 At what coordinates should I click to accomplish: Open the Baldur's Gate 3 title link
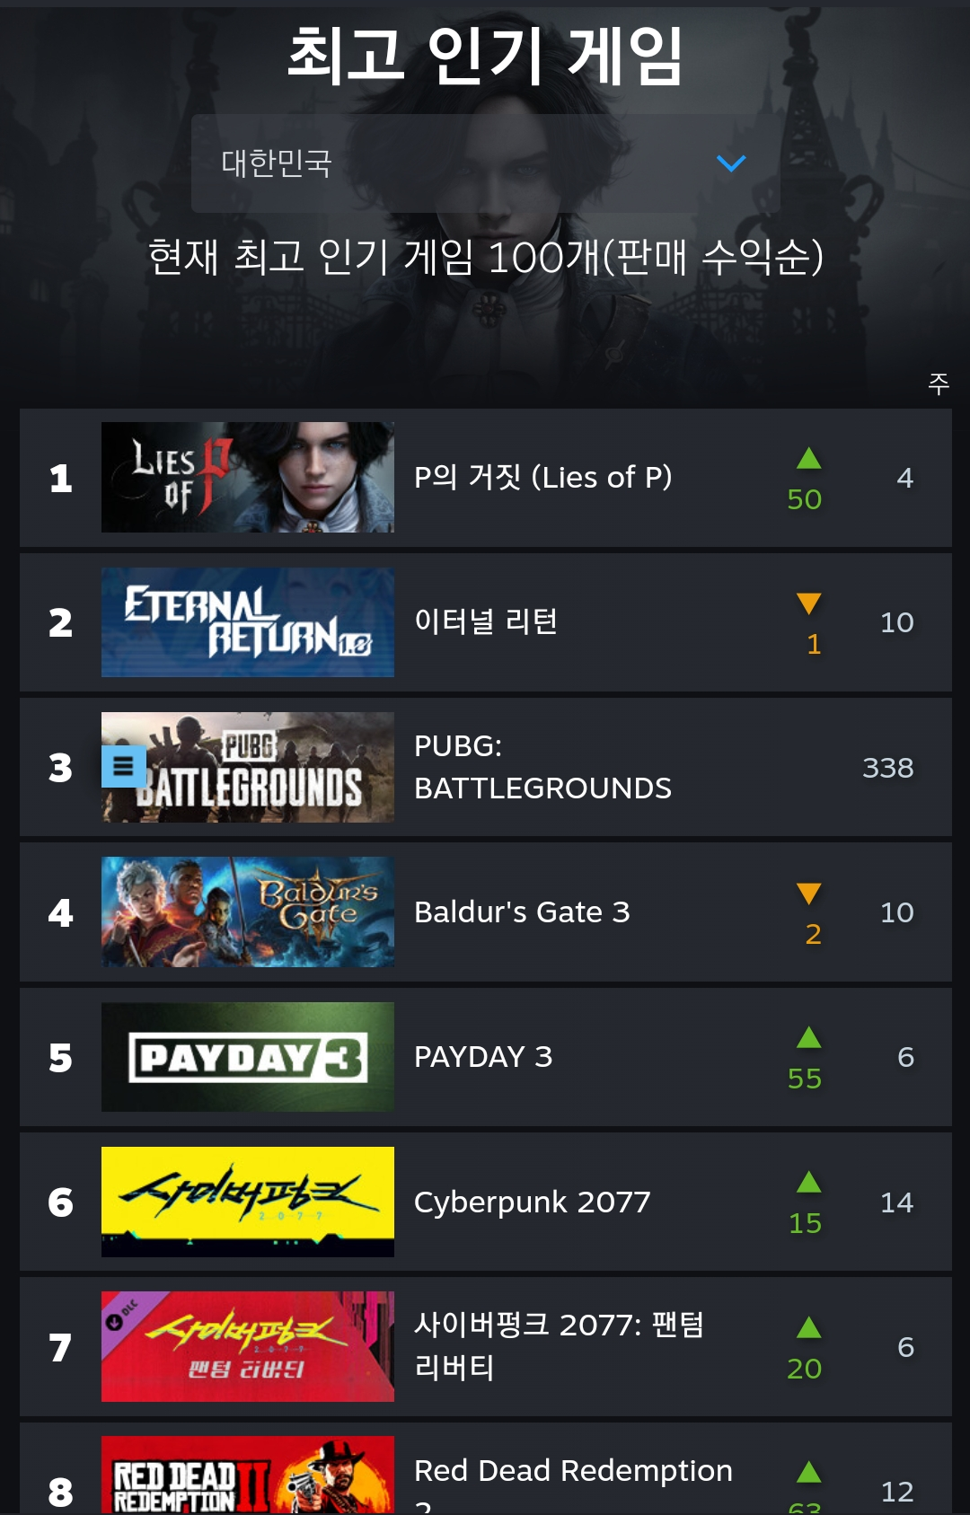522,912
